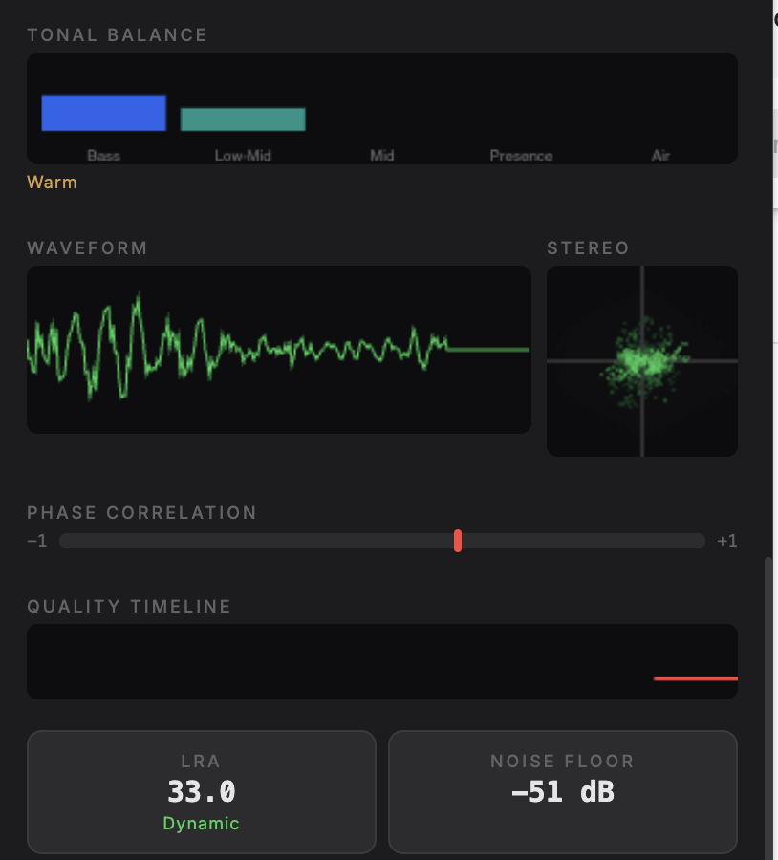Select the Low-Mid bar in Tonal Balance

point(242,118)
